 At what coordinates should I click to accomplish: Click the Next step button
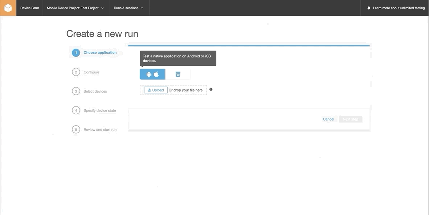point(351,119)
